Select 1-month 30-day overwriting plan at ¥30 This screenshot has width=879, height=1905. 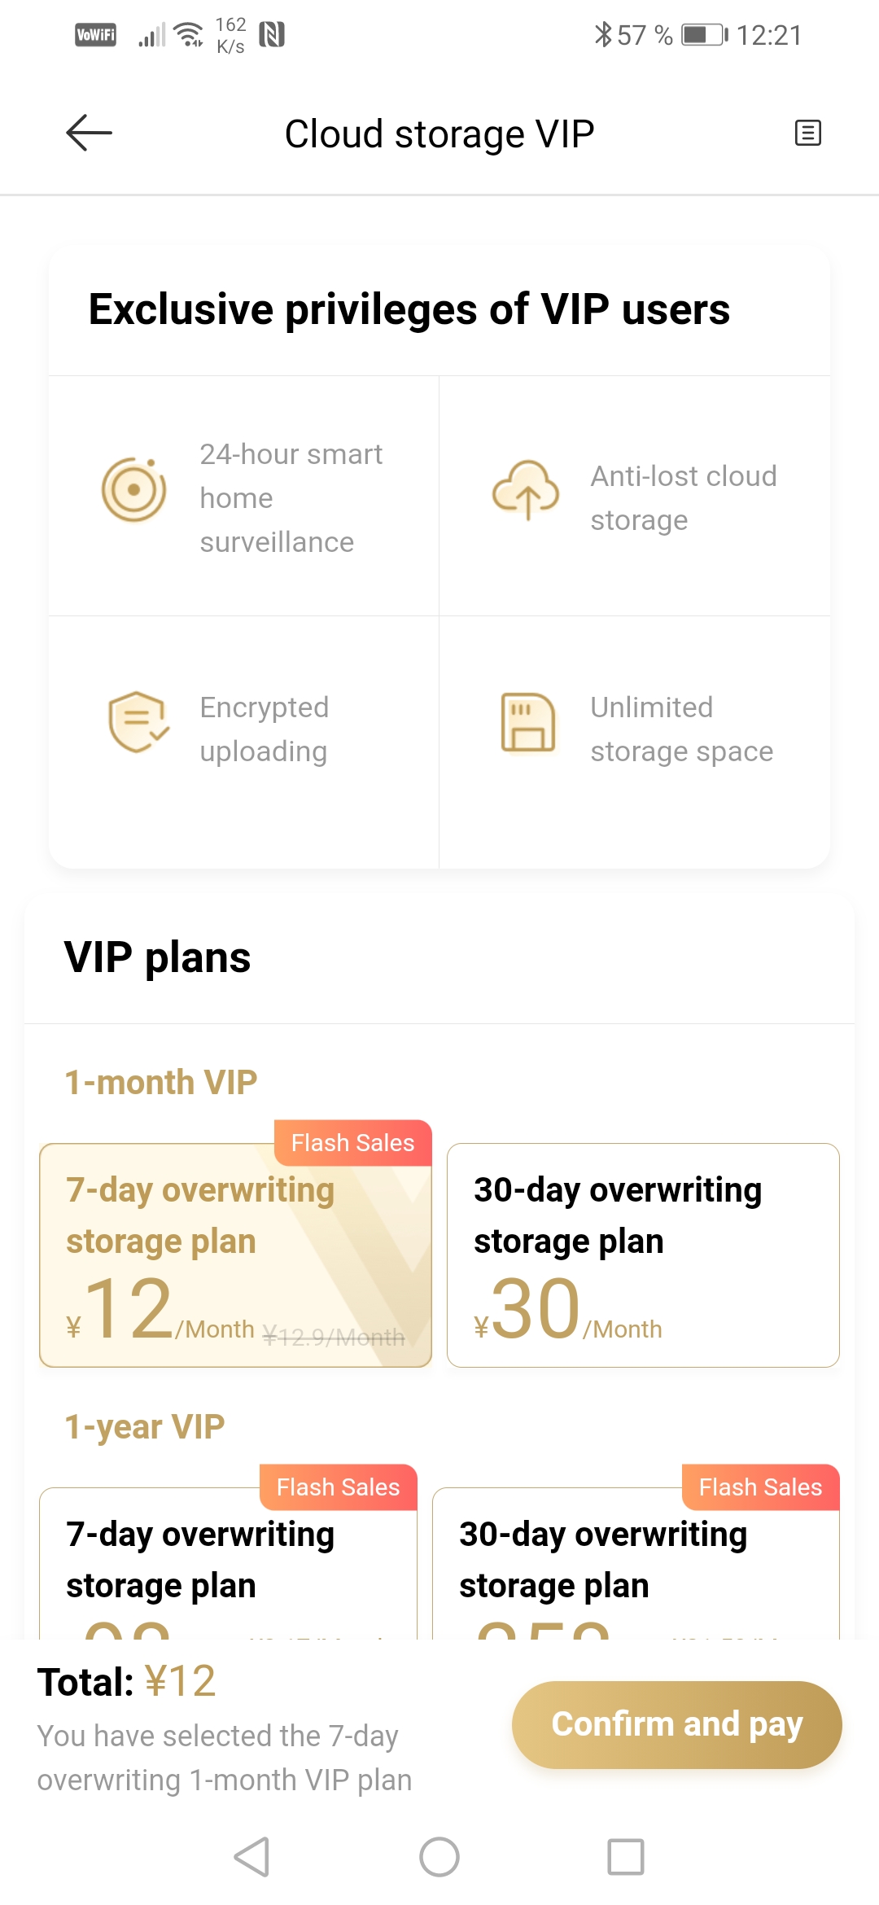(x=643, y=1255)
